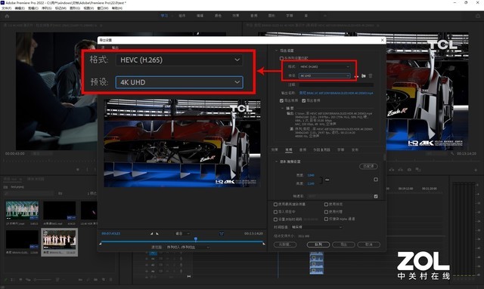Open the Sequence menu
Image resolution: width=484 pixels, height=289 pixels.
(47, 8)
